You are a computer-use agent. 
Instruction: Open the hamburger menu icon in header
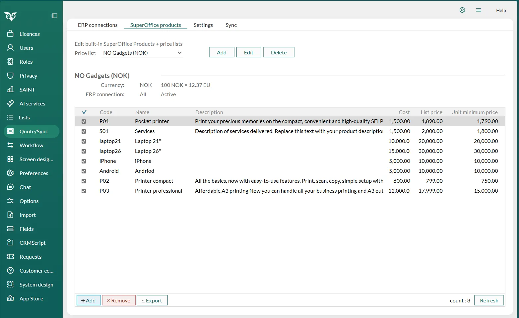(478, 10)
